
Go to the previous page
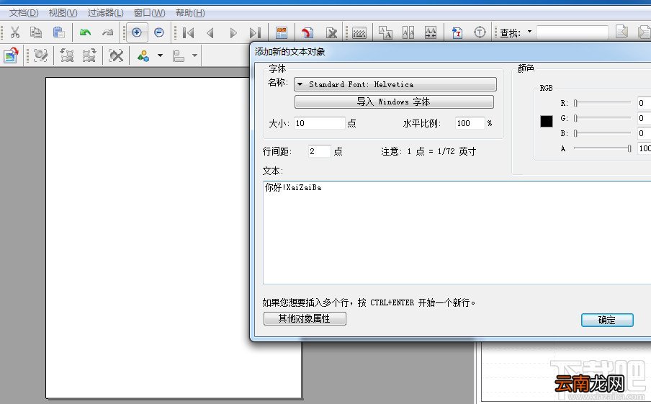(210, 33)
